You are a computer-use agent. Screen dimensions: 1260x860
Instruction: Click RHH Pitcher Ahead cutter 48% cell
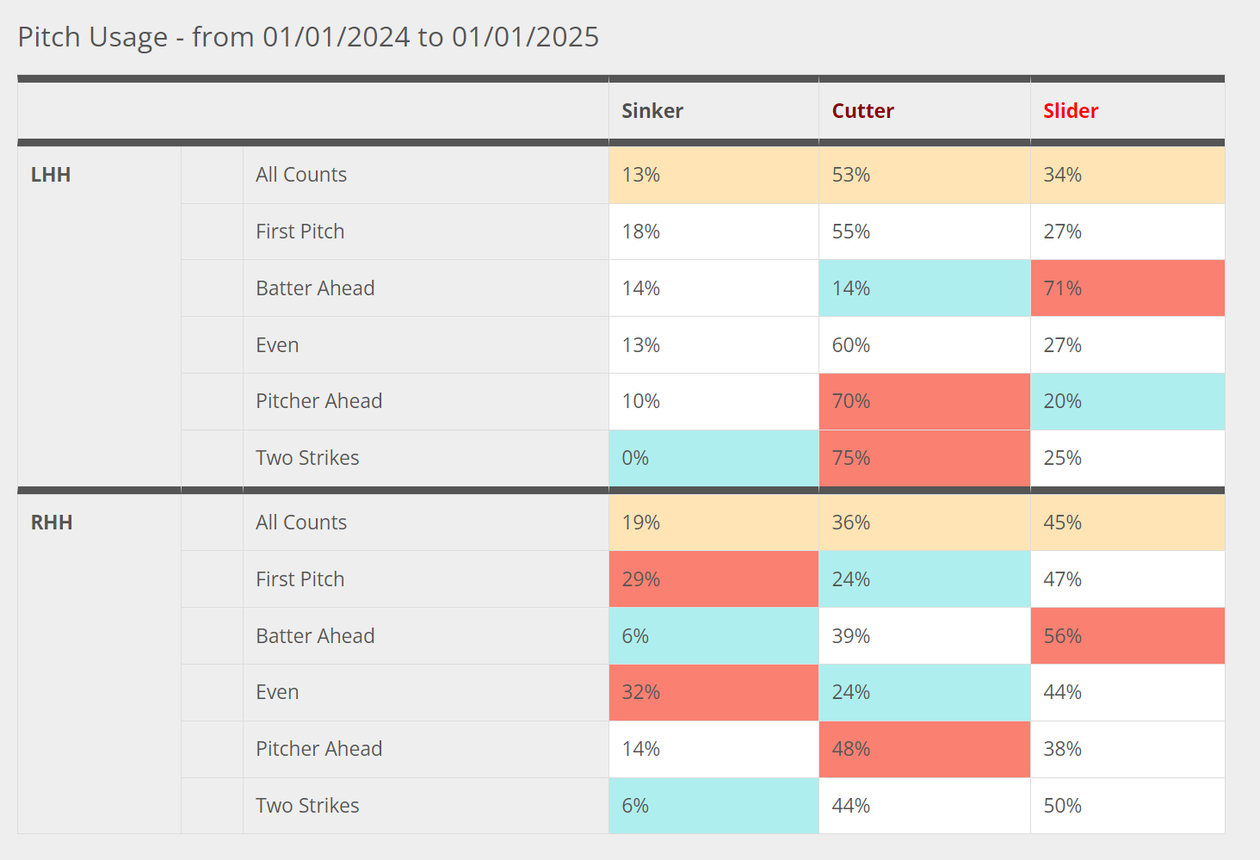[x=923, y=749]
